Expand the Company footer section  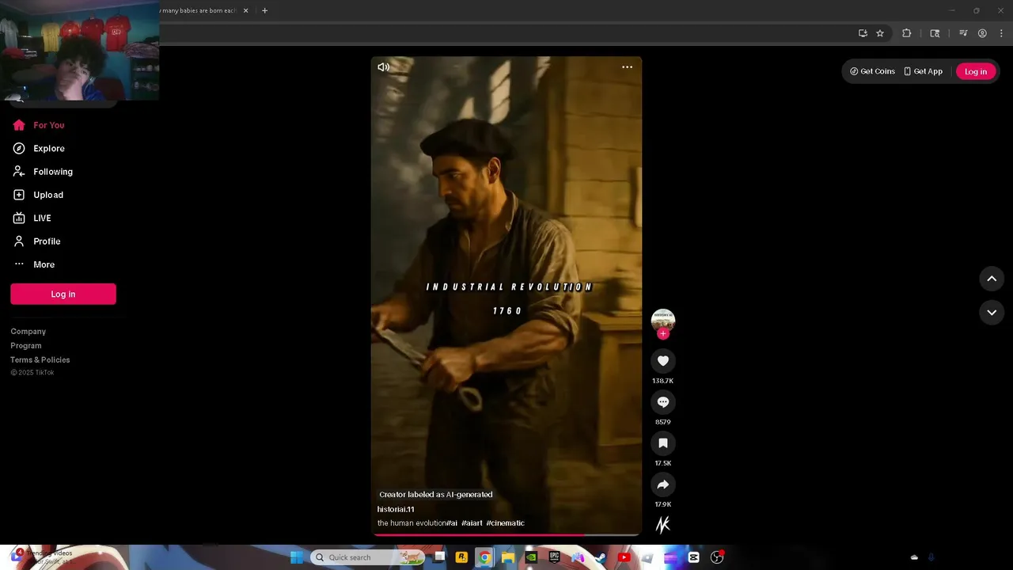click(28, 332)
